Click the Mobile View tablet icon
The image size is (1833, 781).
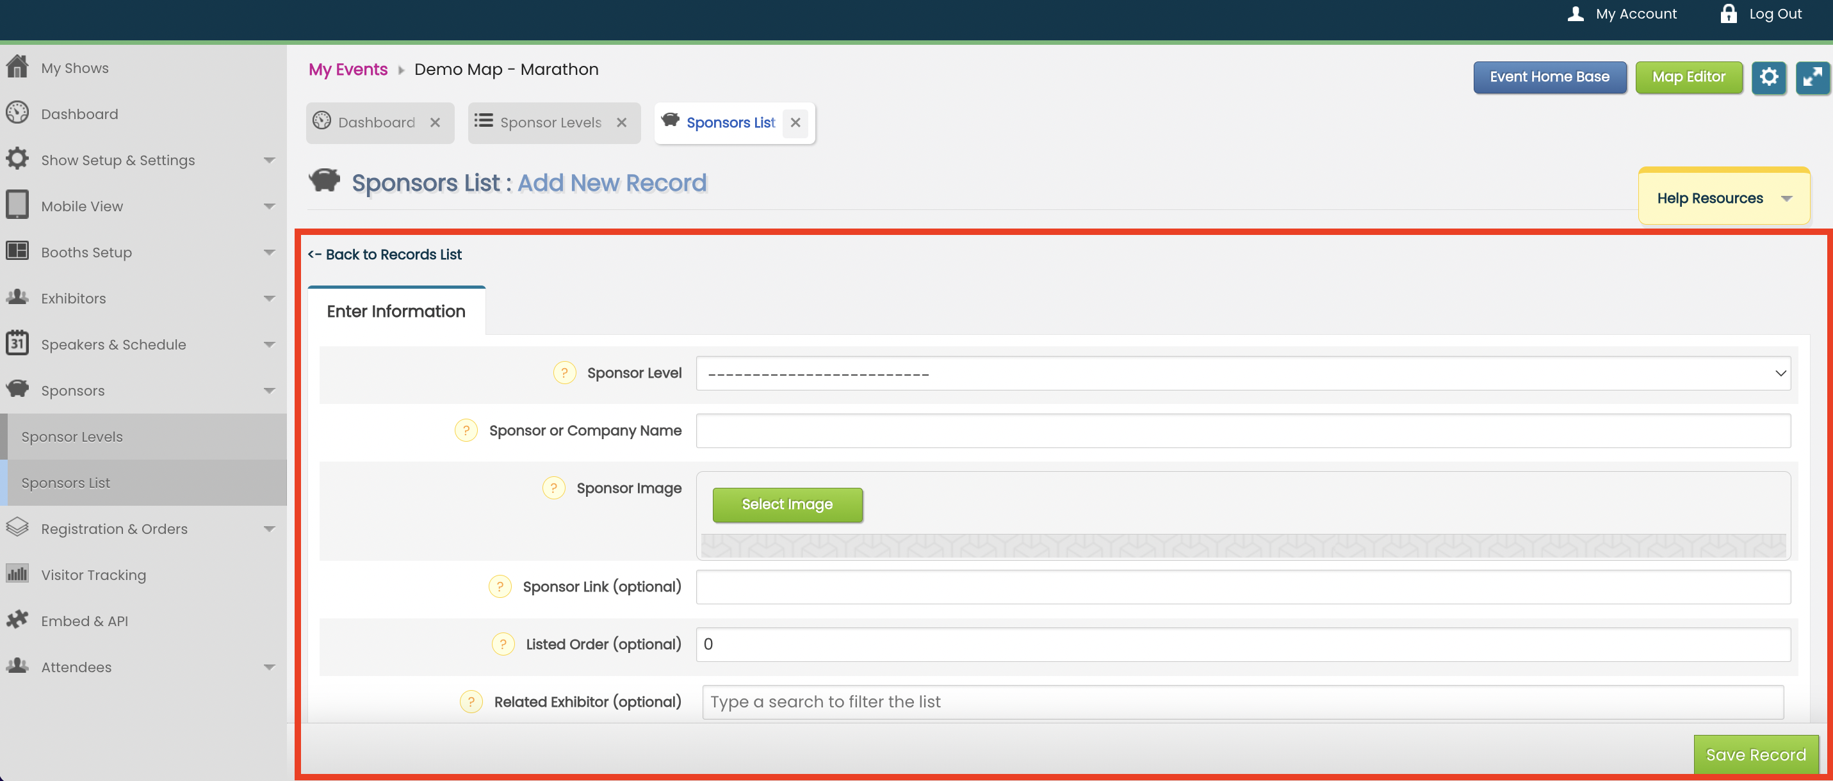click(17, 205)
